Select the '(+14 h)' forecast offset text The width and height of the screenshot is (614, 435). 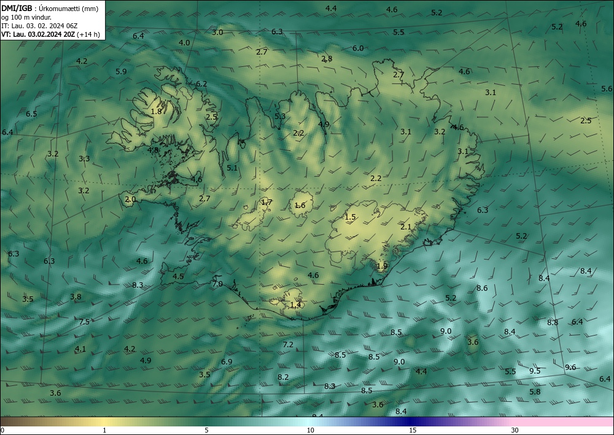click(x=88, y=34)
